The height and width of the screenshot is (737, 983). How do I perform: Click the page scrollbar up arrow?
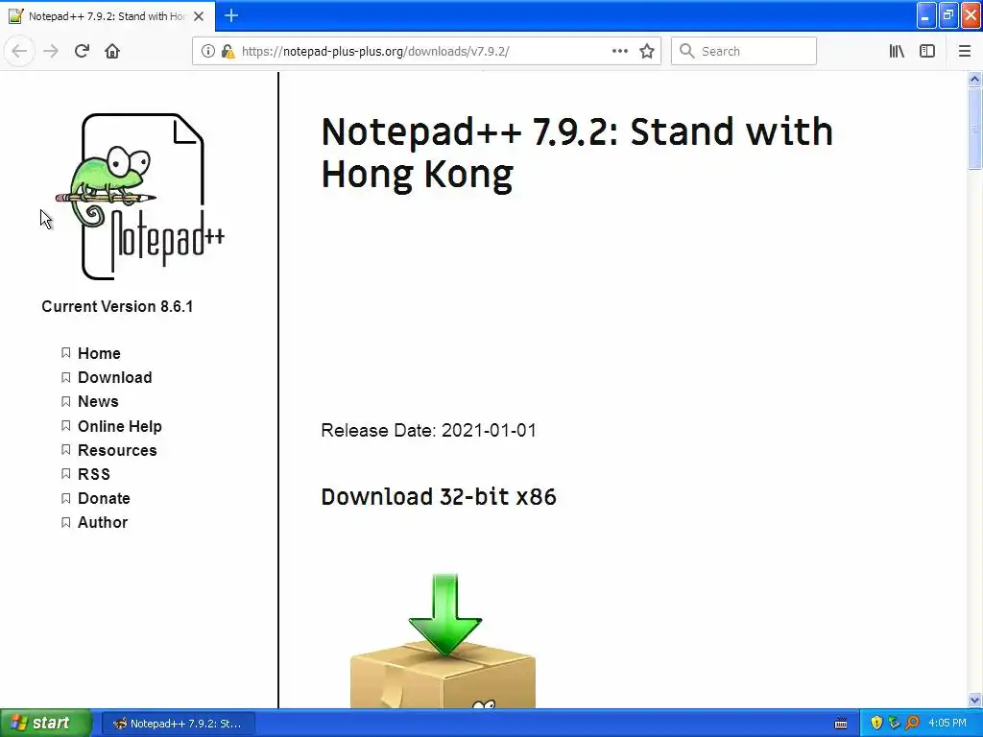[974, 79]
